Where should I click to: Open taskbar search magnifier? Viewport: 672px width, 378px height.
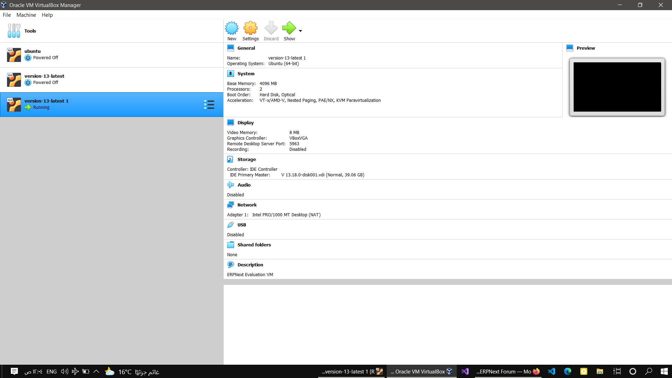click(x=649, y=371)
